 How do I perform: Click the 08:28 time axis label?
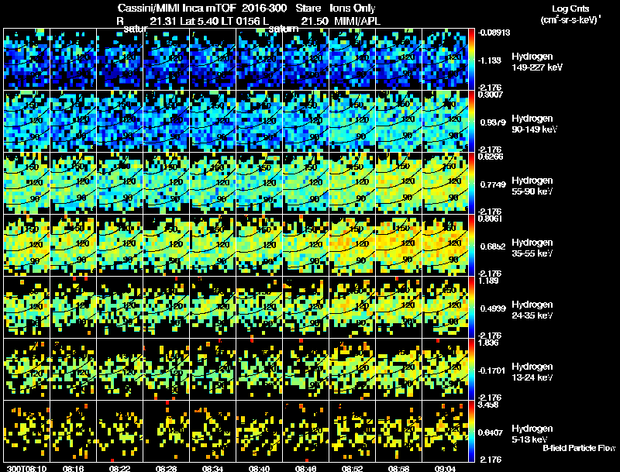pos(166,468)
